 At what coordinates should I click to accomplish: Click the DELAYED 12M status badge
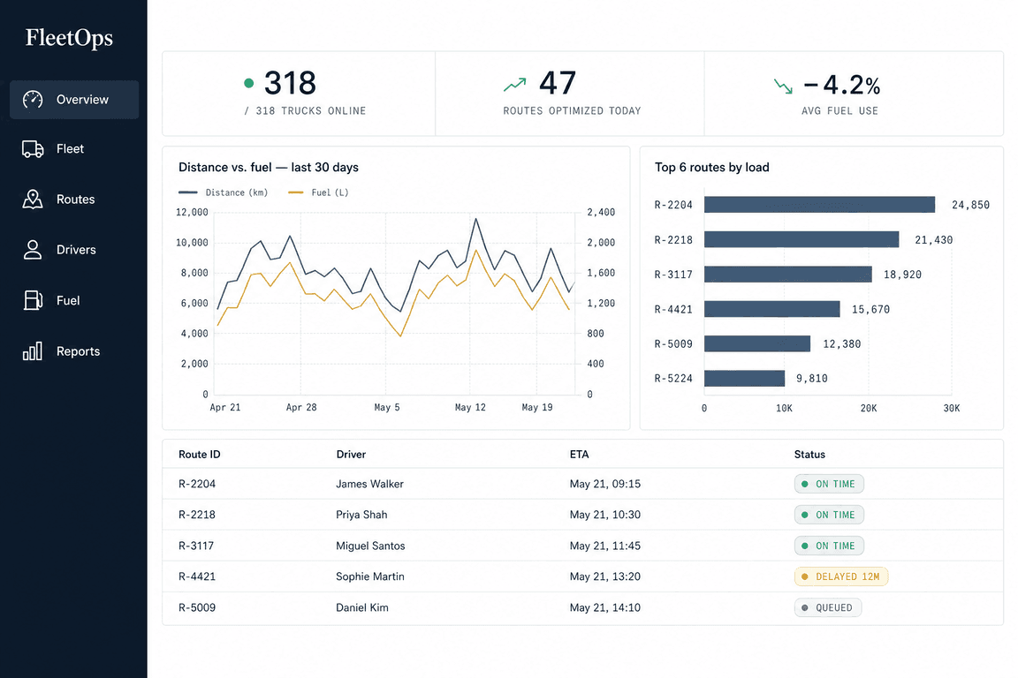pos(841,576)
